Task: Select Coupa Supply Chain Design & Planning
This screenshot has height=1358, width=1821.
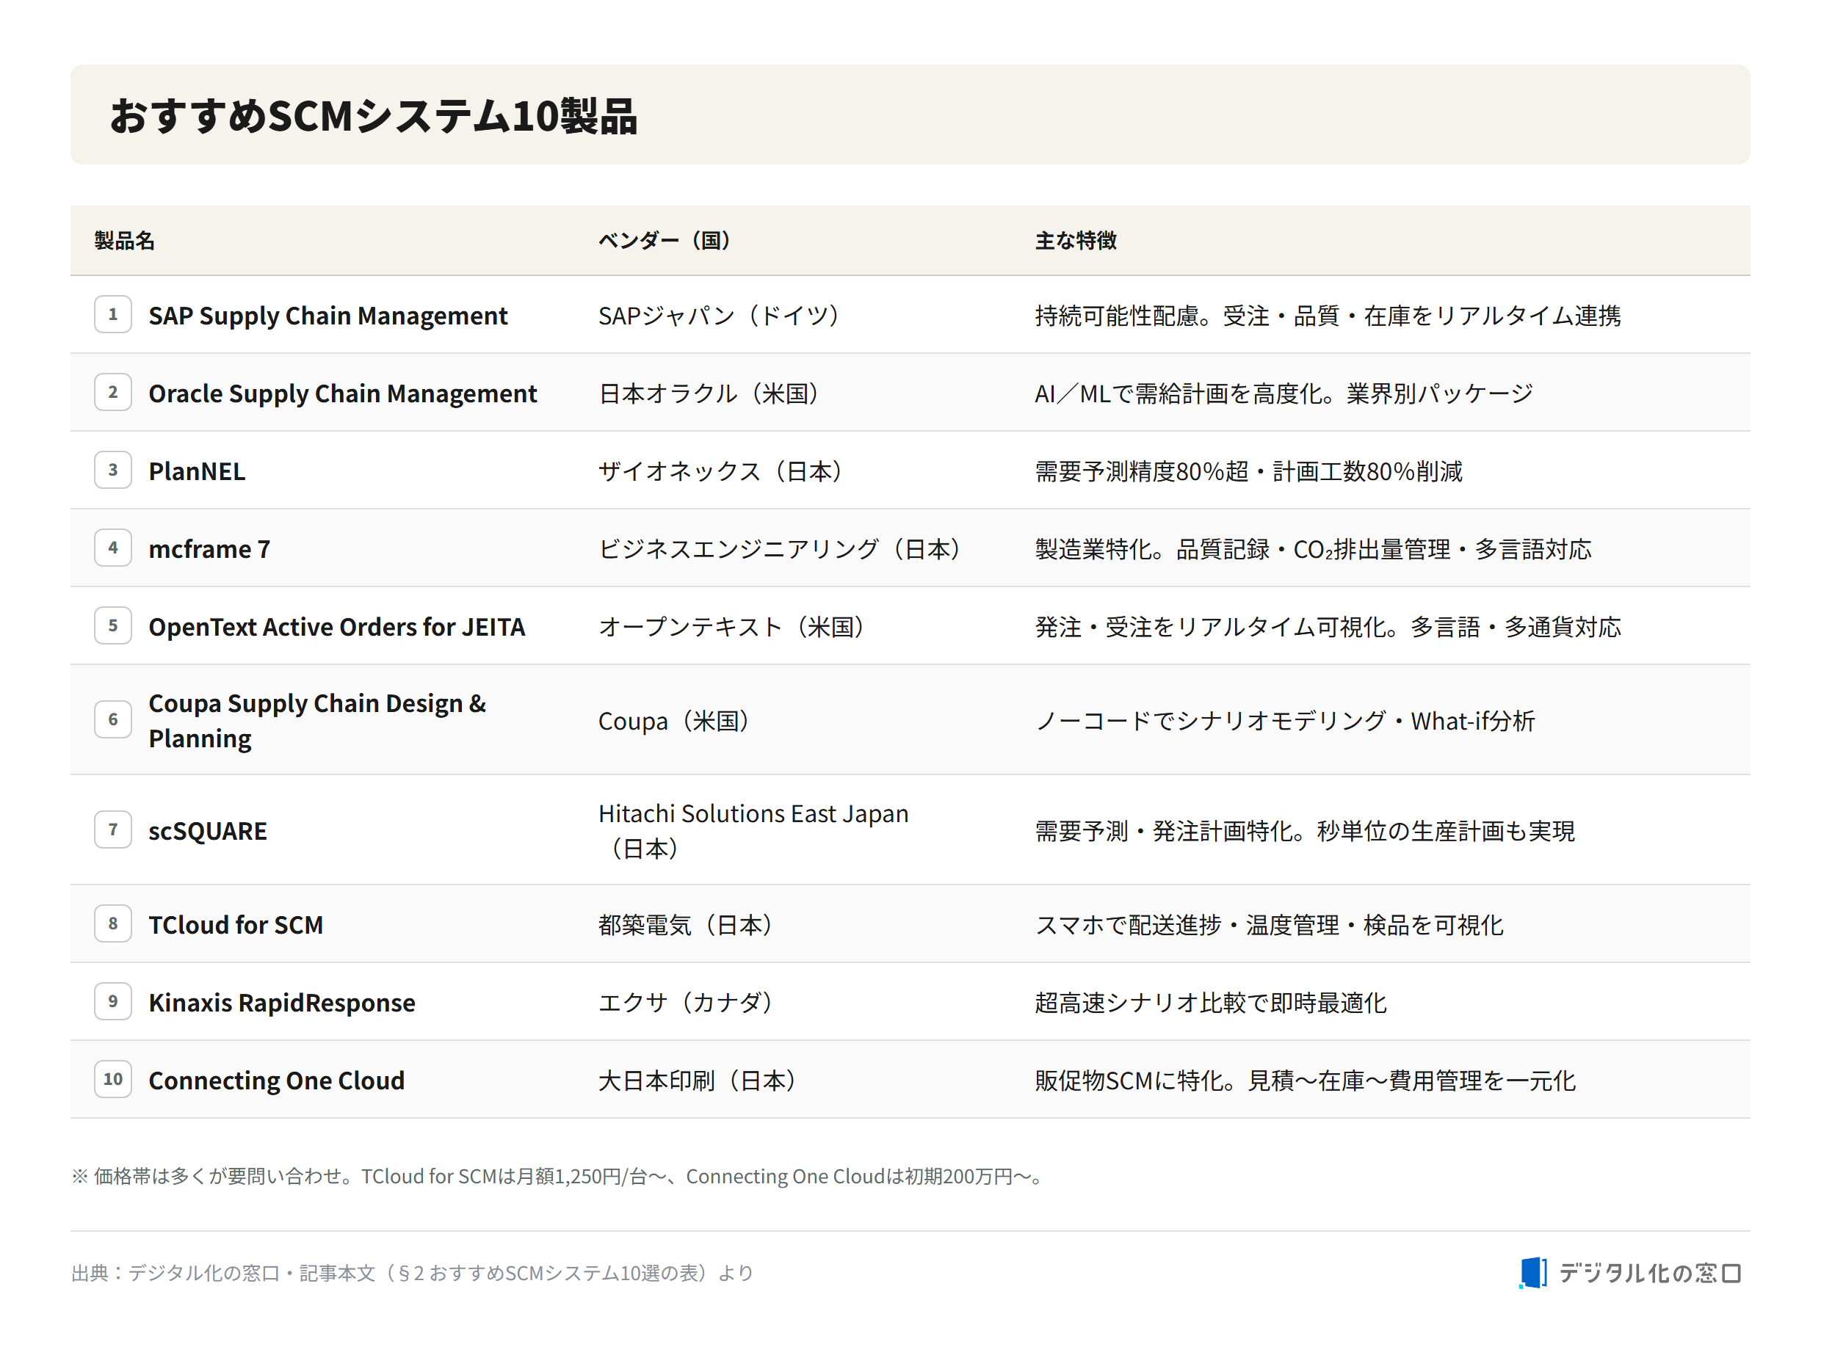Action: point(317,720)
